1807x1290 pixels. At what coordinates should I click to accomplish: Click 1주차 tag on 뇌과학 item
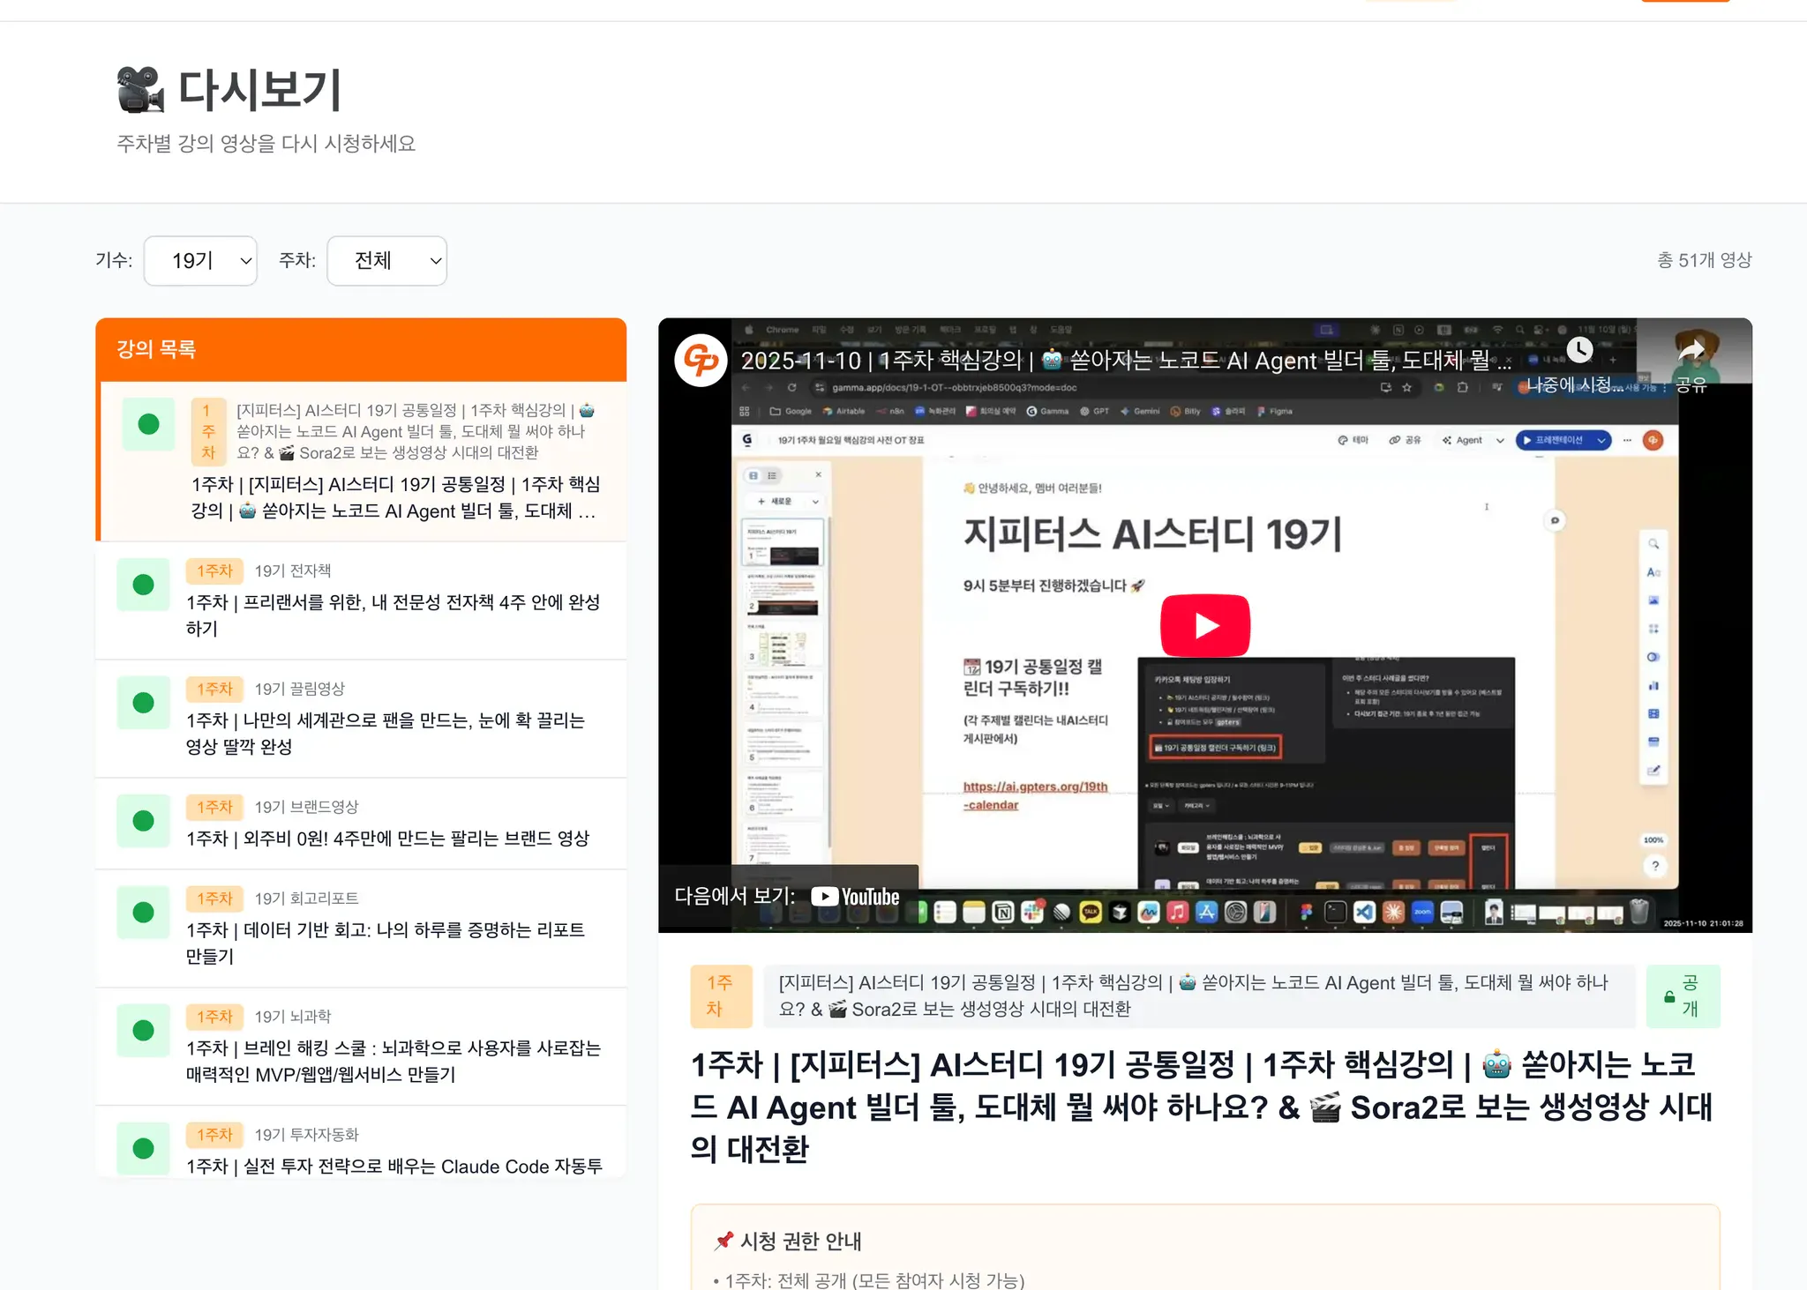click(214, 1017)
